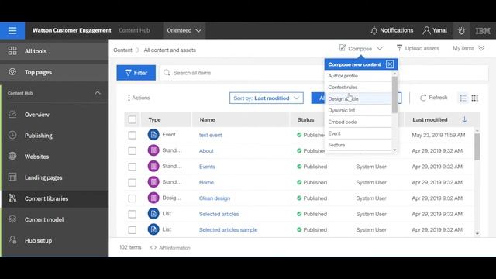Open the About content link
This screenshot has width=496, height=279.
206,151
